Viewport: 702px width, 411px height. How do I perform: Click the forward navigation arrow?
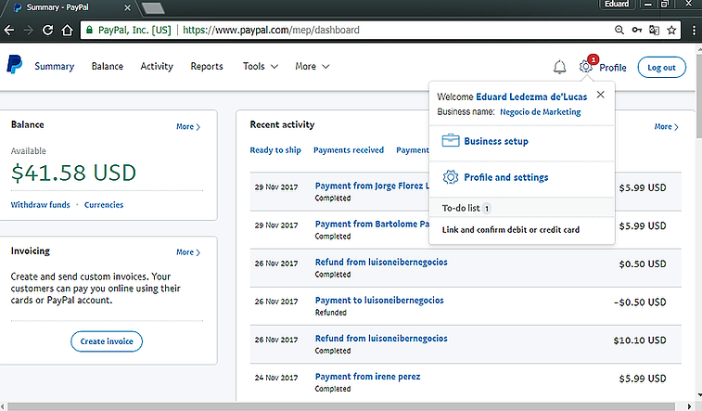(x=28, y=30)
